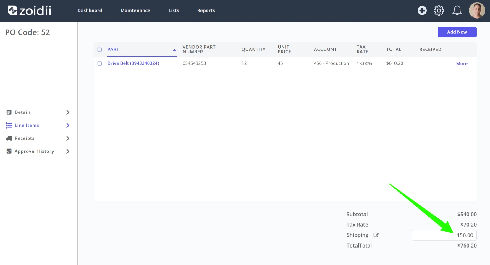Image resolution: width=490 pixels, height=265 pixels.
Task: Open the notifications bell
Action: pos(457,11)
